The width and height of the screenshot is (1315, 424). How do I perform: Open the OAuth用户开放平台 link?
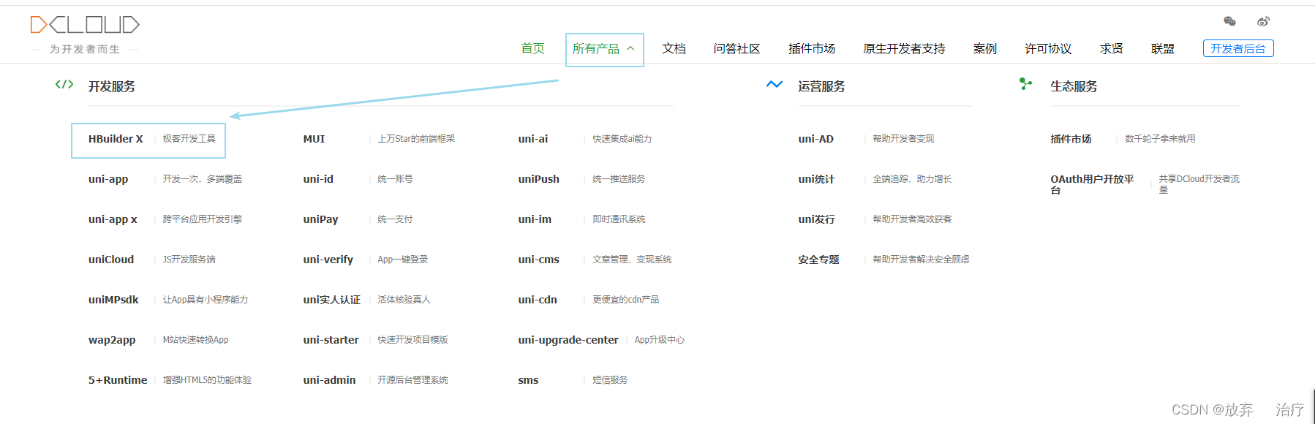pos(1092,184)
